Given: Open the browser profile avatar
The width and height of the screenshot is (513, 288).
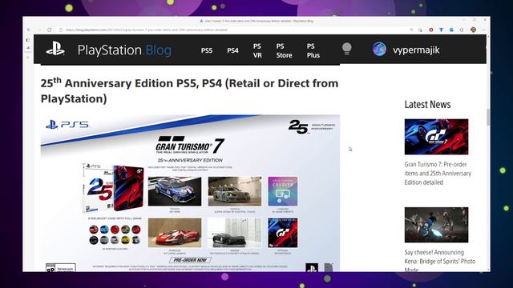Looking at the screenshot, I should pos(473,30).
